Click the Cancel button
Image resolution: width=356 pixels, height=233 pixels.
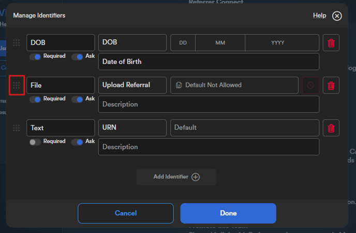click(x=126, y=213)
